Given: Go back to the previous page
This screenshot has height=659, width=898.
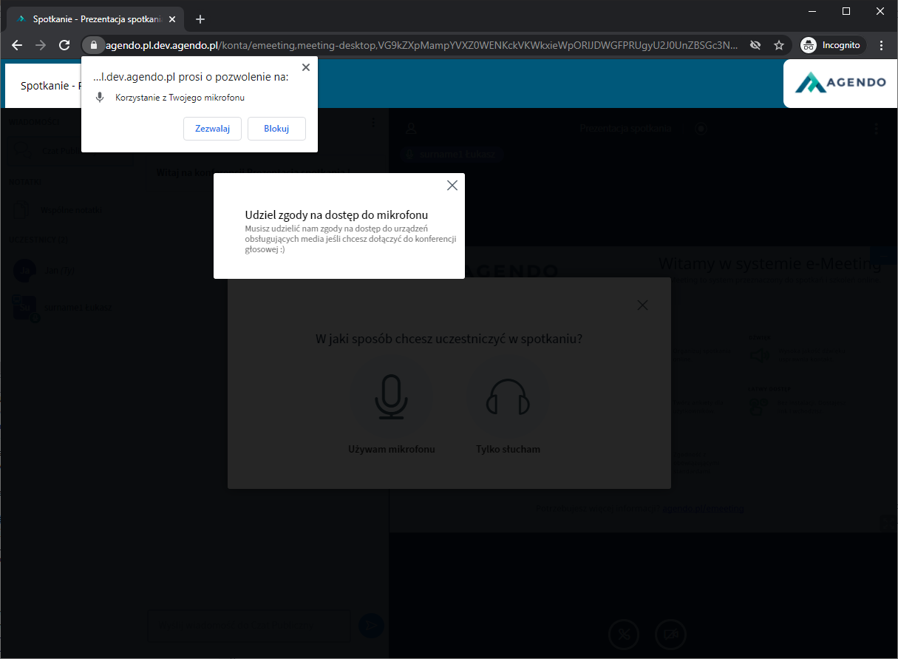Looking at the screenshot, I should (x=17, y=45).
